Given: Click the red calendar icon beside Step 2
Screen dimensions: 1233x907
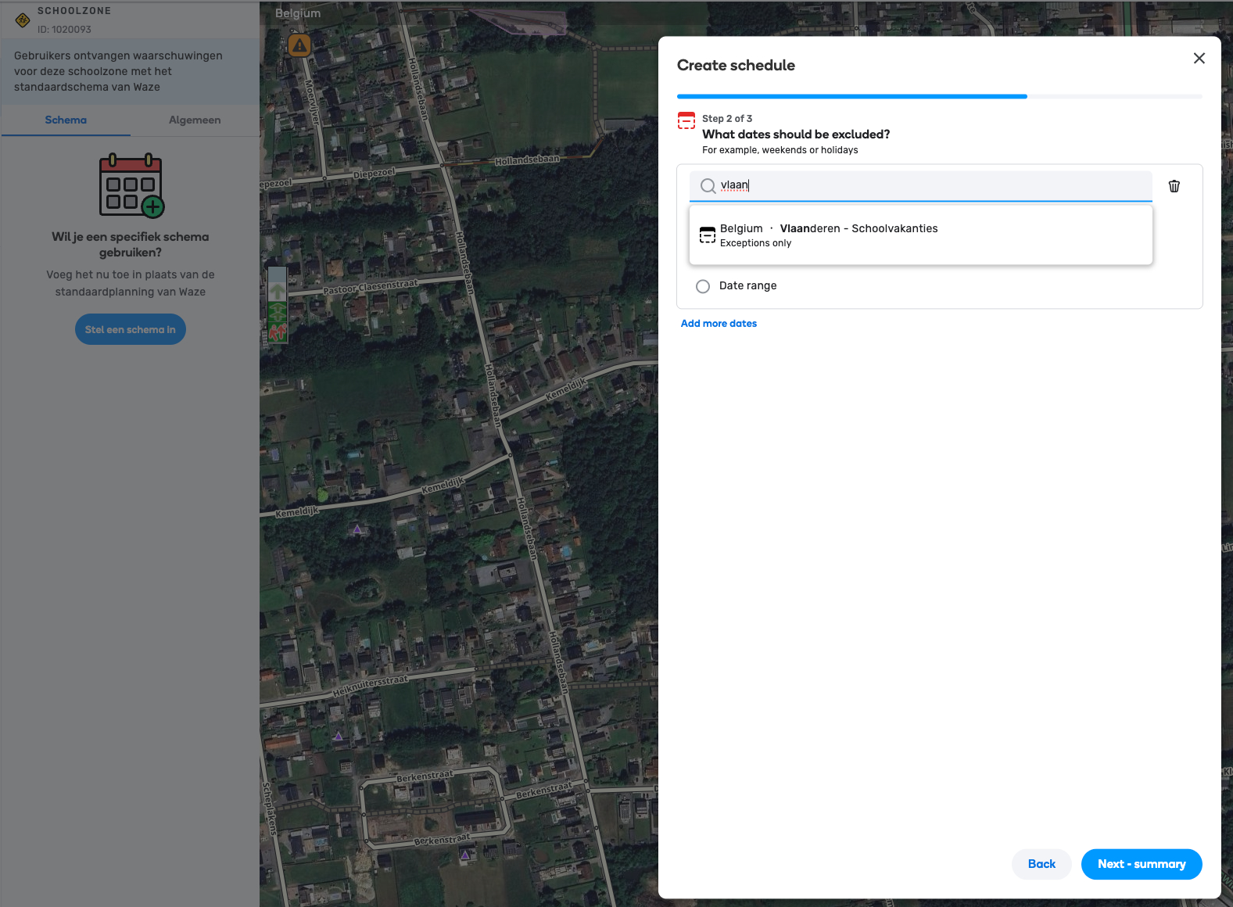Looking at the screenshot, I should (x=686, y=120).
